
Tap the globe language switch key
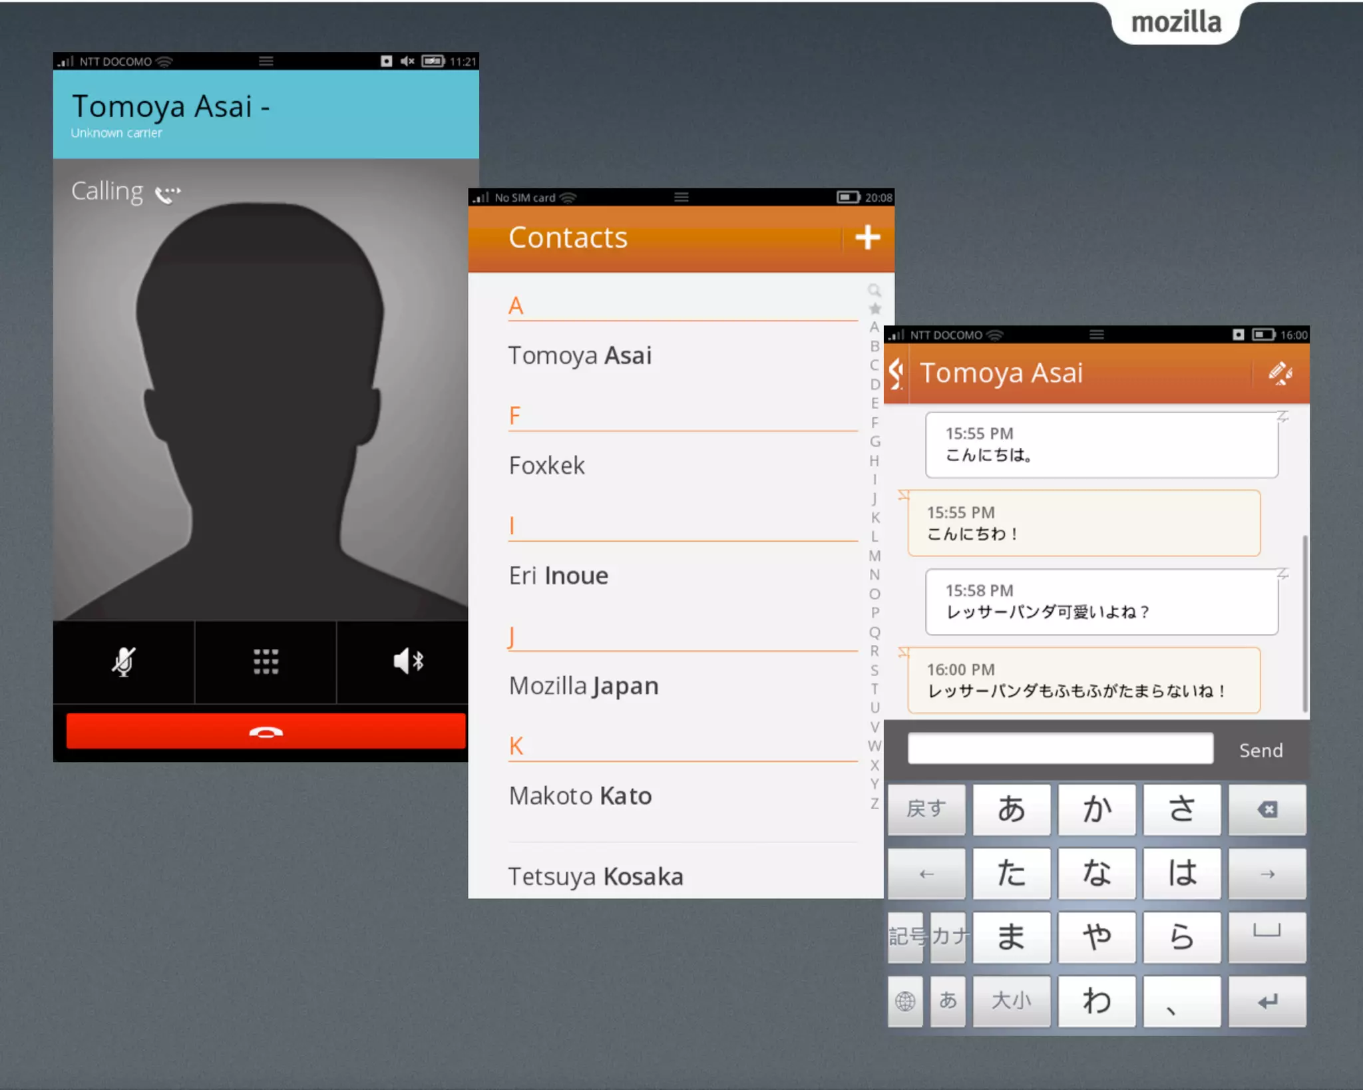point(905,1001)
